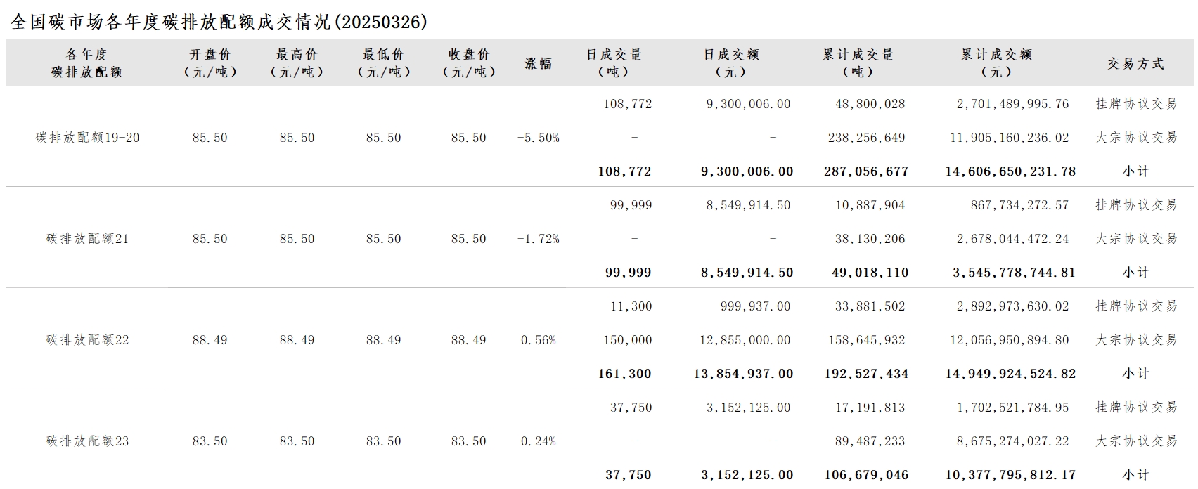Click the 收盘价 column header
Viewport: 1198px width, 489px height.
[469, 63]
